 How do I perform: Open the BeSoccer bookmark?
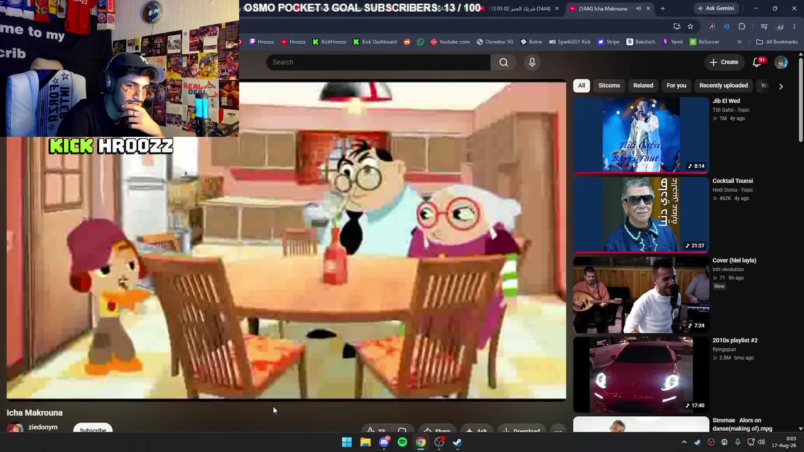(704, 42)
